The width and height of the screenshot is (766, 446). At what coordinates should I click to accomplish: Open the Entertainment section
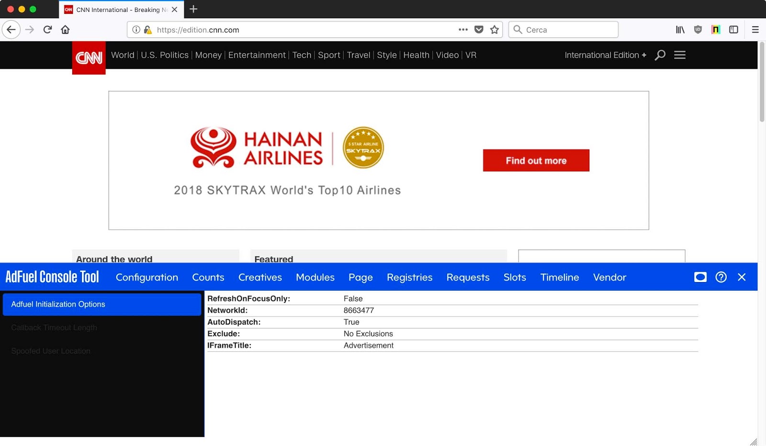click(257, 55)
